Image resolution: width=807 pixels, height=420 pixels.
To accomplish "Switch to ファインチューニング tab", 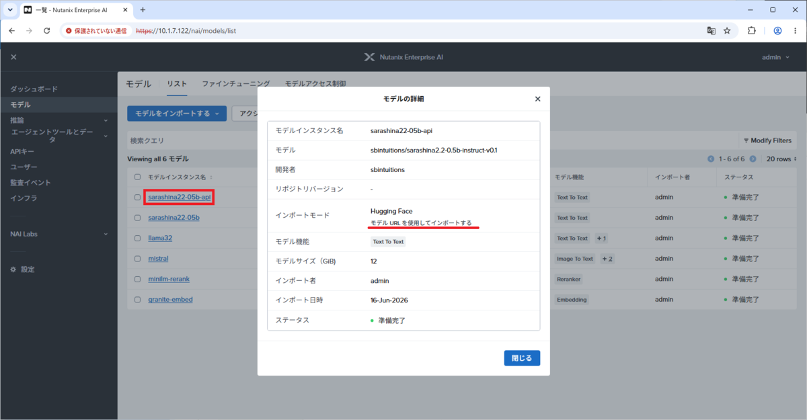I will click(x=236, y=84).
